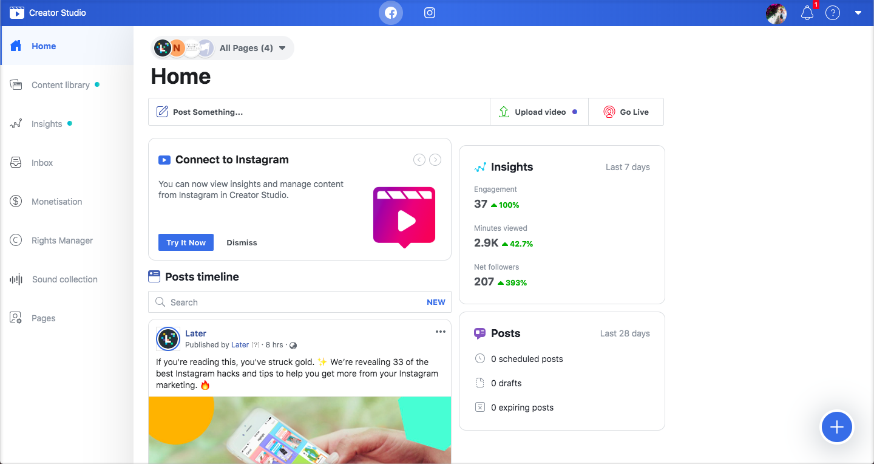The image size is (874, 464).
Task: Open the post image preview
Action: [300, 430]
